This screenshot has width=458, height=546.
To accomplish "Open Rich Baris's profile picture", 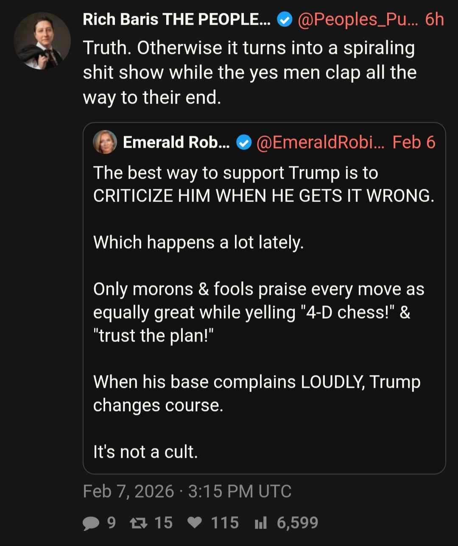I will click(42, 41).
